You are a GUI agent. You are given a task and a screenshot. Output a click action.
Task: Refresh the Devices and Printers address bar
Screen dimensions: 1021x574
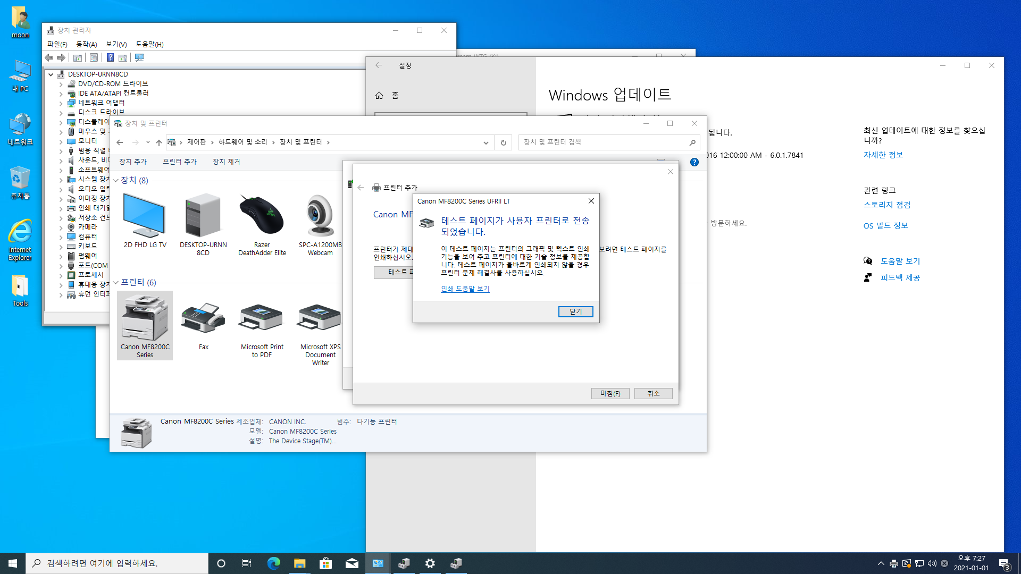(503, 142)
